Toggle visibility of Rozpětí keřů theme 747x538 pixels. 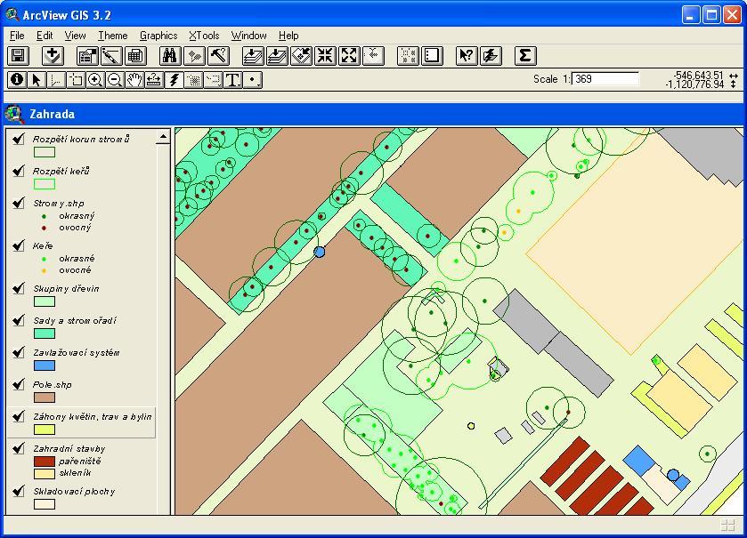[19, 171]
